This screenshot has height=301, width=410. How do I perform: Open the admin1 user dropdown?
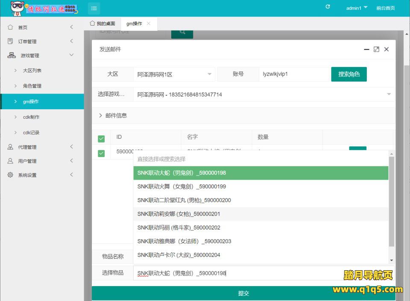pyautogui.click(x=357, y=8)
